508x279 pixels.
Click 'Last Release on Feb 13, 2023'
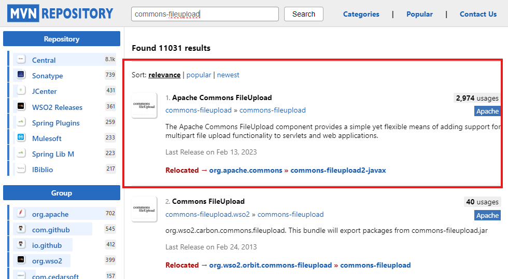[x=211, y=152]
